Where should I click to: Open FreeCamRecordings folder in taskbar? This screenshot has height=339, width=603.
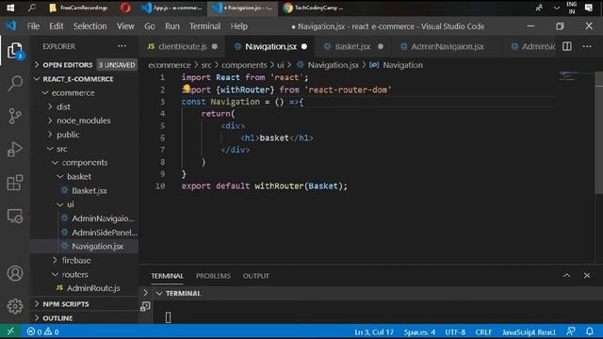point(78,8)
